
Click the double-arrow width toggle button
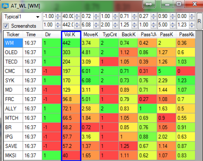coord(149,4)
